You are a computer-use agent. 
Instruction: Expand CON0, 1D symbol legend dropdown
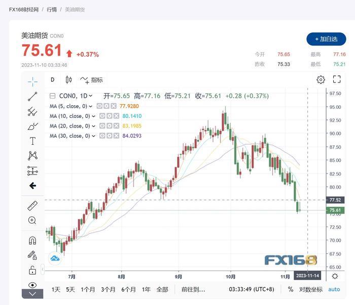click(91, 96)
